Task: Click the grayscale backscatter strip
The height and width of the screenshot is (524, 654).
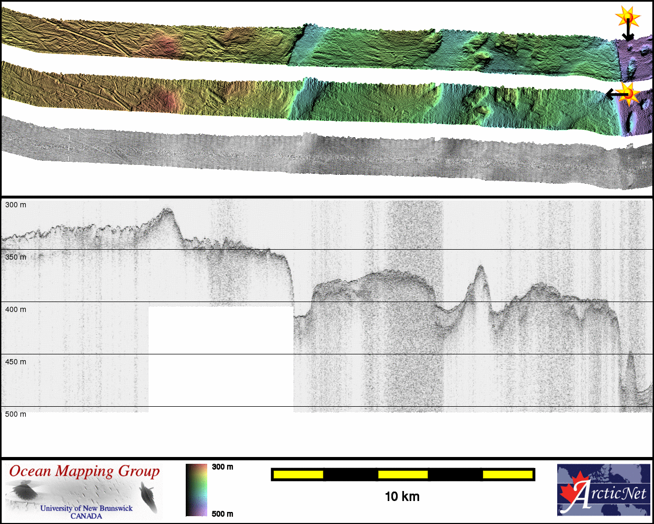Action: [314, 155]
